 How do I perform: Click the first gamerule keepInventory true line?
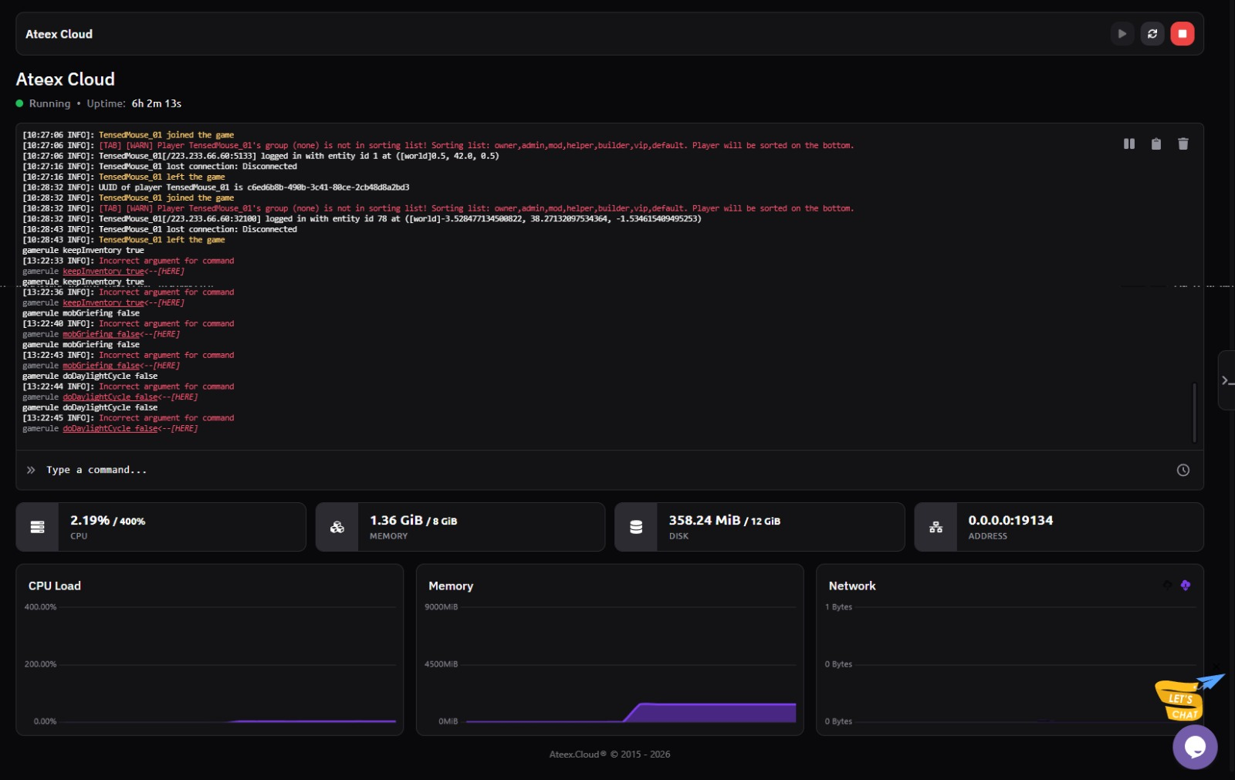(x=83, y=251)
